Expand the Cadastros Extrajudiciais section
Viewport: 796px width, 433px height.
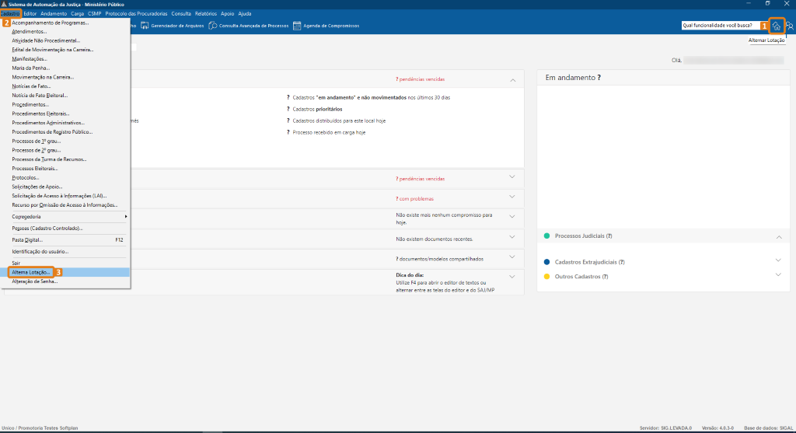pos(778,260)
